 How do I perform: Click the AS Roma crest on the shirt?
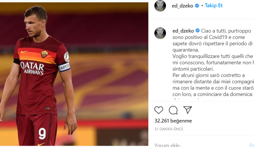[44, 54]
